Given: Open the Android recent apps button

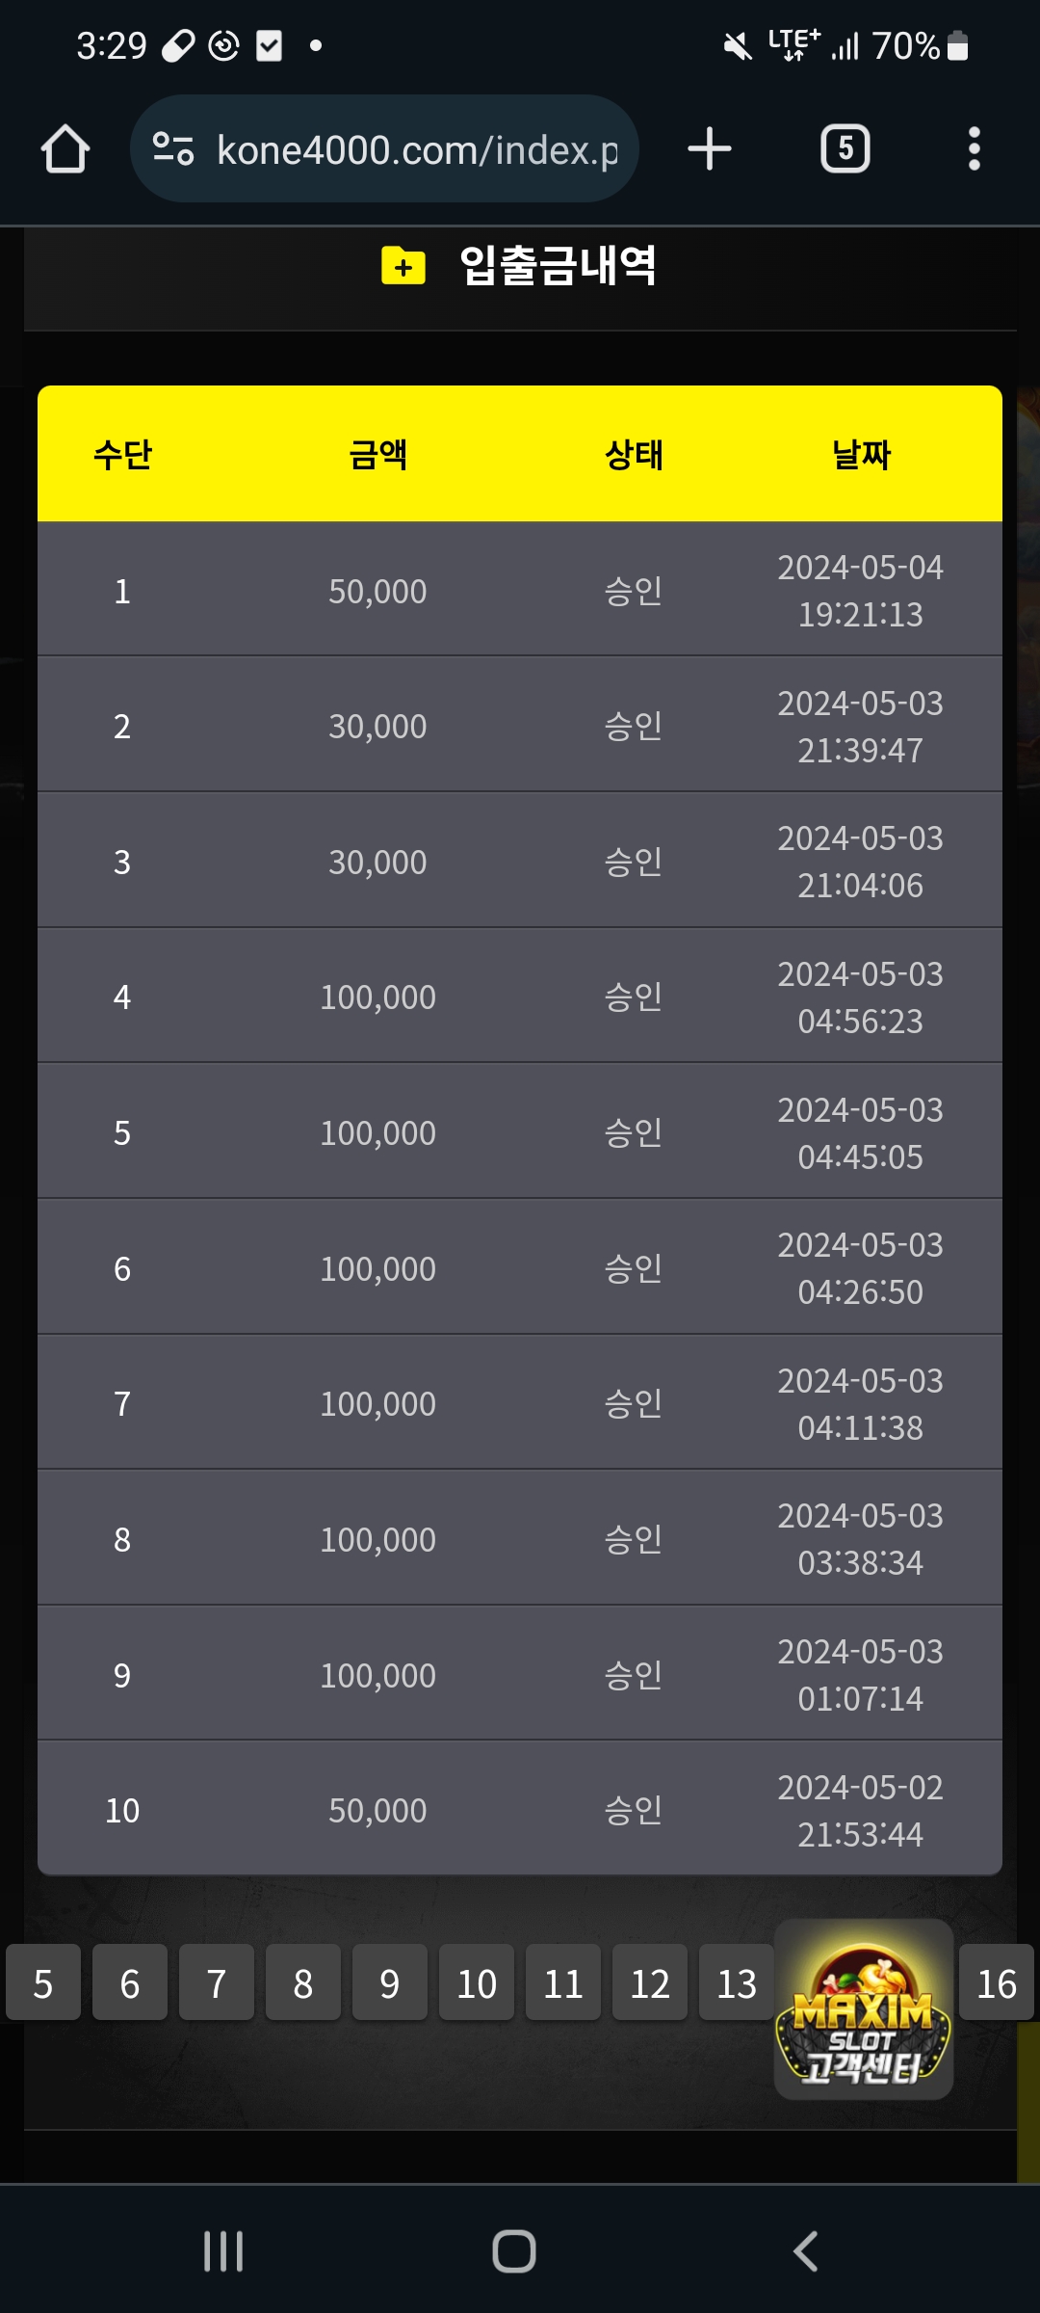Looking at the screenshot, I should coord(223,2251).
